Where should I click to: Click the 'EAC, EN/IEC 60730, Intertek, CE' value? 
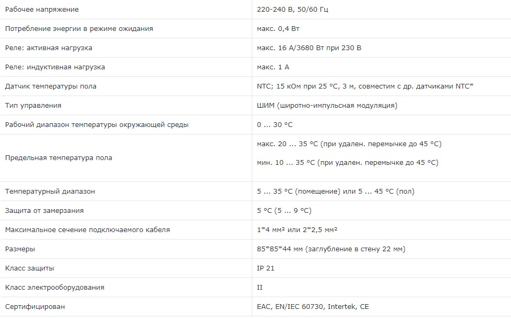(313, 307)
